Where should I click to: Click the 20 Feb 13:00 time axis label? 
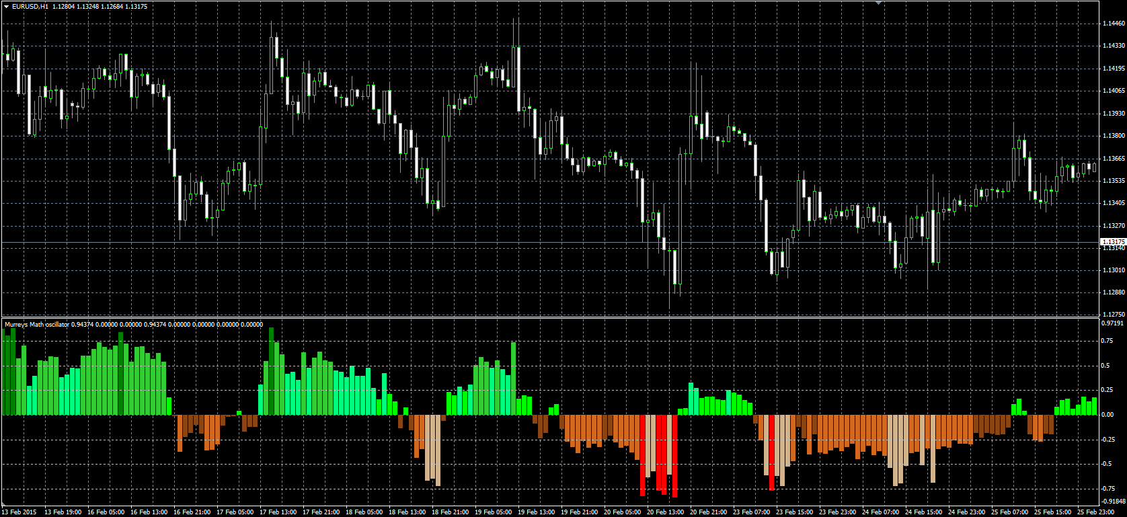[x=665, y=512]
